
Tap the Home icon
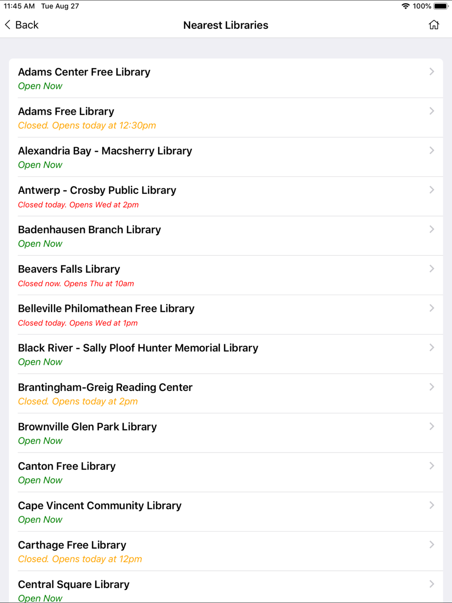[x=434, y=25]
